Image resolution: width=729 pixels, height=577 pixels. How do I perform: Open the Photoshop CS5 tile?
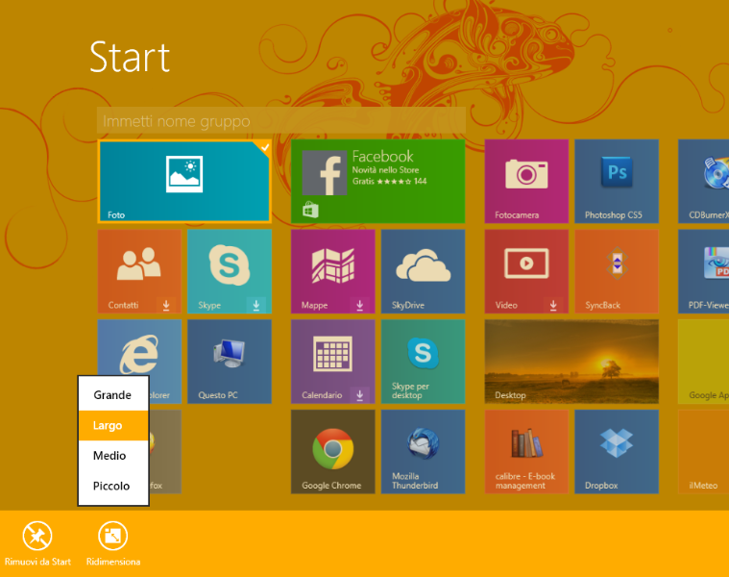(616, 181)
